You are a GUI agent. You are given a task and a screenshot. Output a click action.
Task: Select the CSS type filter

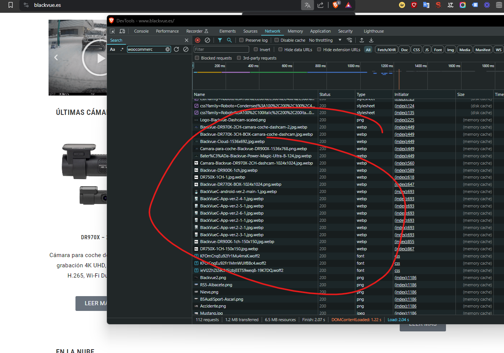[416, 50]
